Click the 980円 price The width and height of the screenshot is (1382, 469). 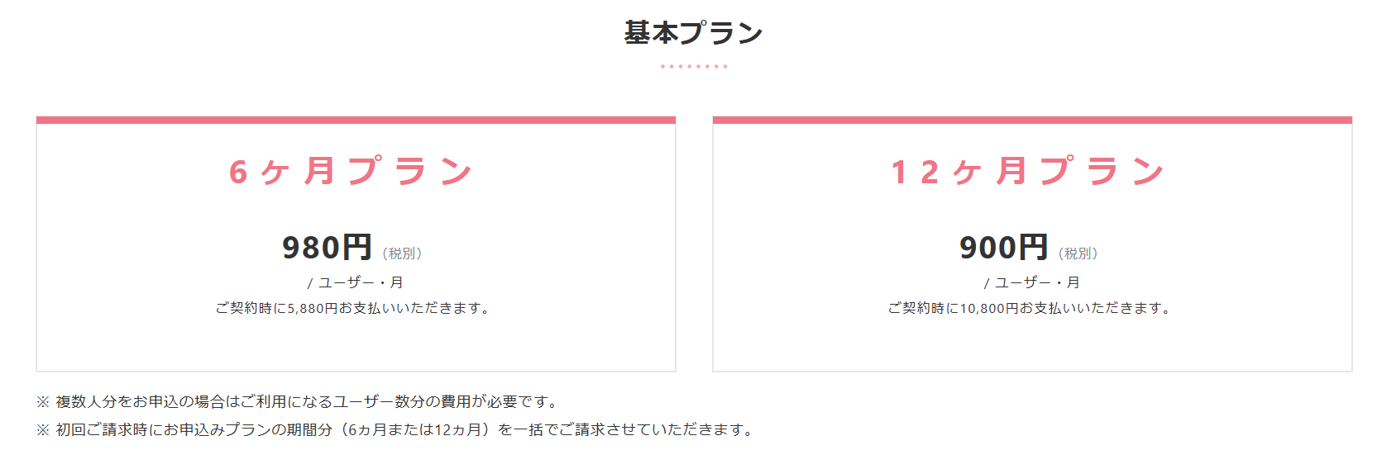coord(327,248)
